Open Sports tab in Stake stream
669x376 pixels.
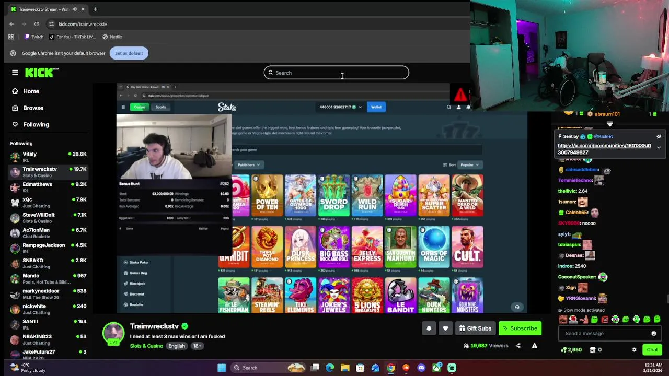point(160,107)
